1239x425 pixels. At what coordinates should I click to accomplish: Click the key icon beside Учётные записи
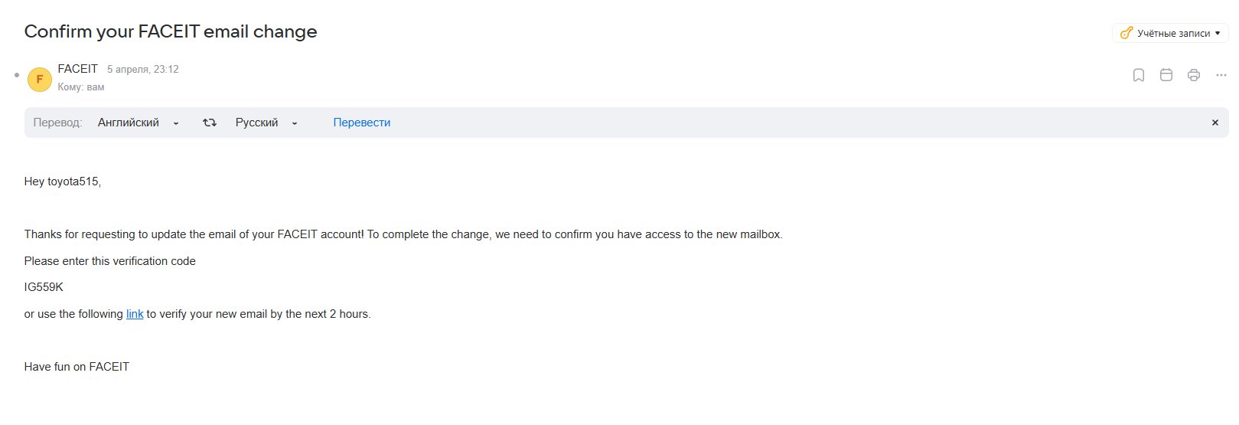[x=1126, y=33]
